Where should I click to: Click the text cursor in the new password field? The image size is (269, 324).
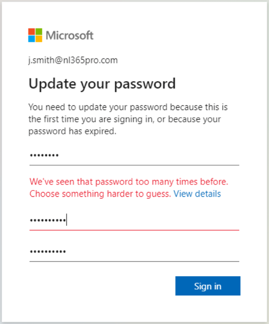tap(67, 220)
